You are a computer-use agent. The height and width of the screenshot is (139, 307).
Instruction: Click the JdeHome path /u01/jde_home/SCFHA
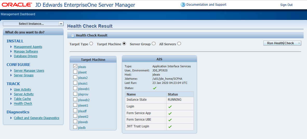(x=168, y=79)
